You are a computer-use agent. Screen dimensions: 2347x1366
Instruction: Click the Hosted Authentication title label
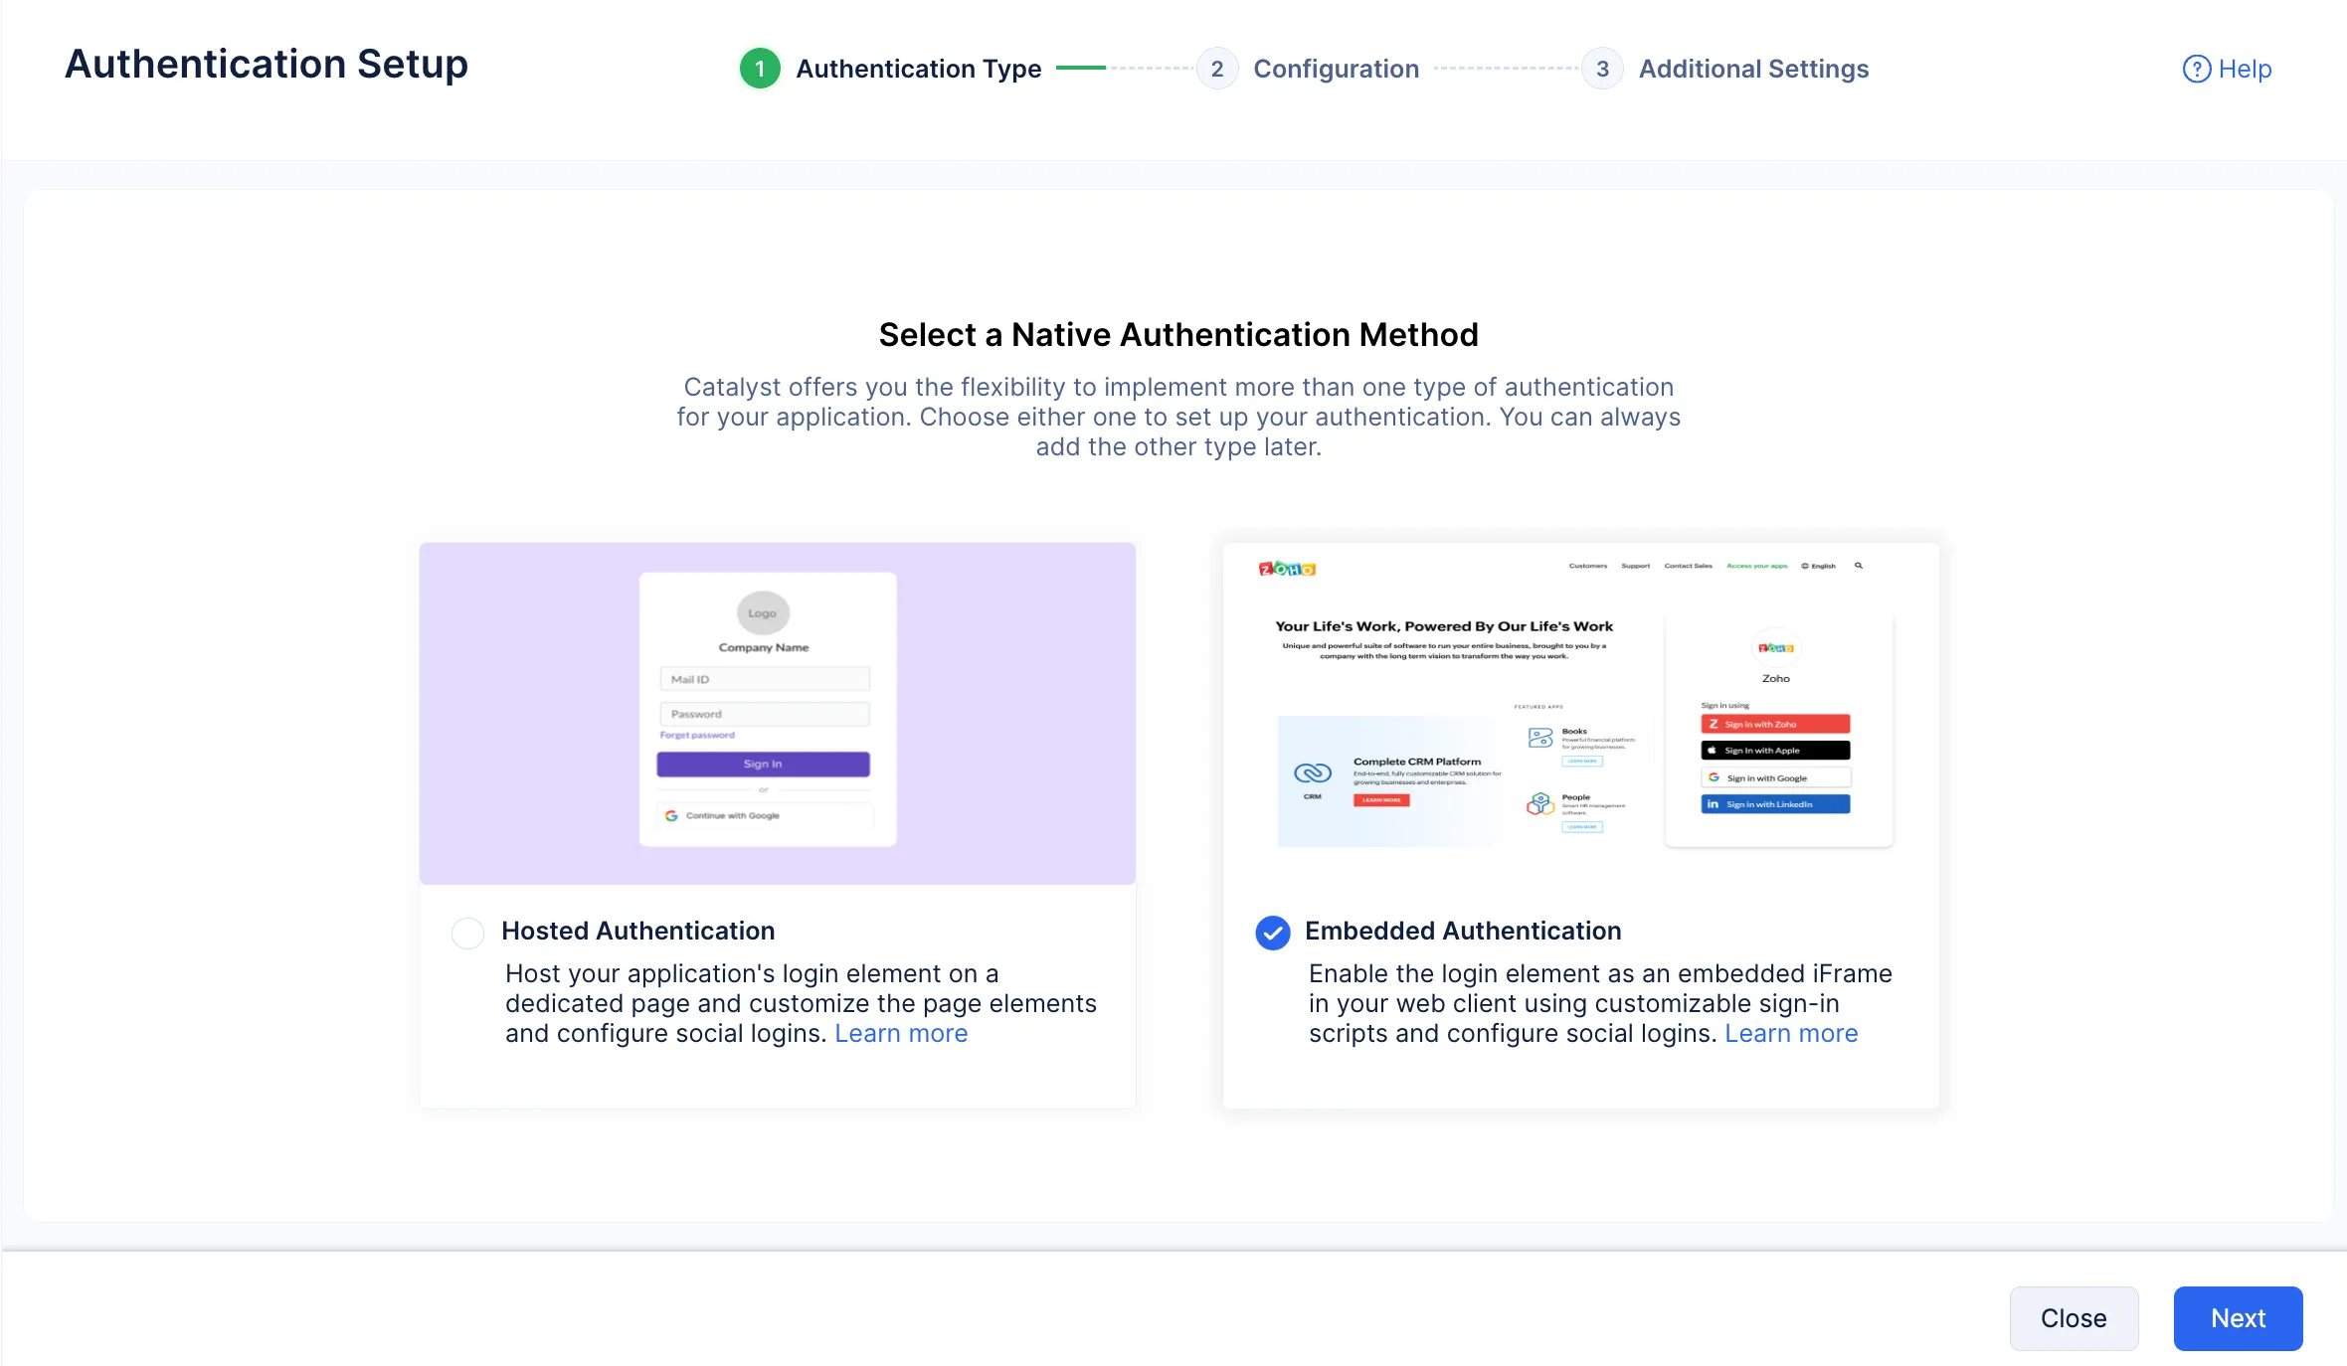pyautogui.click(x=637, y=931)
